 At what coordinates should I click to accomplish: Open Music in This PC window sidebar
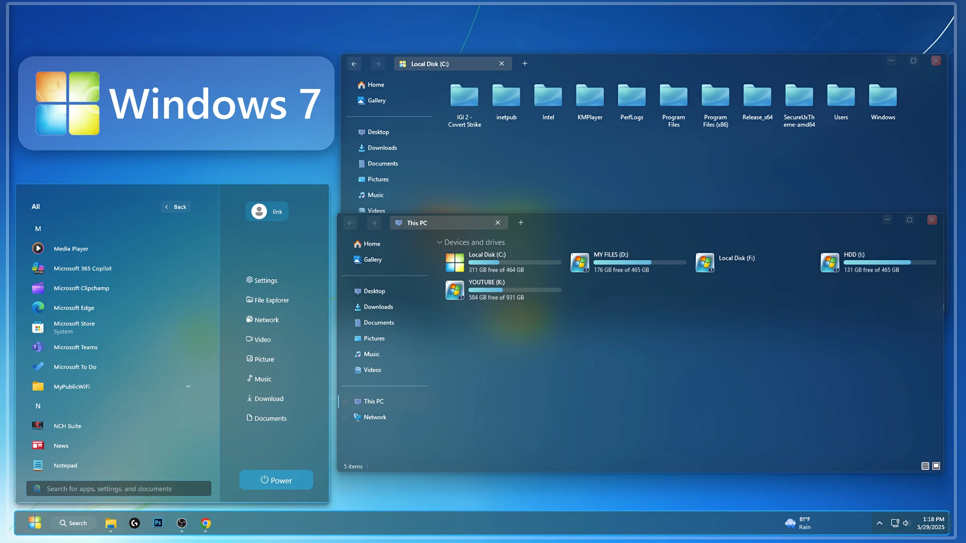[367, 354]
